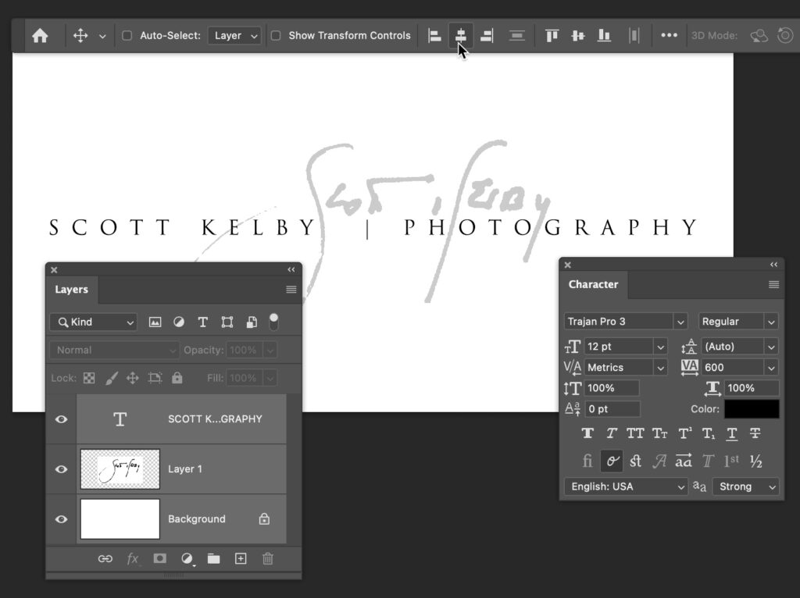Viewport: 800px width, 598px height.
Task: Open the Layers panel flyout menu
Action: [291, 290]
